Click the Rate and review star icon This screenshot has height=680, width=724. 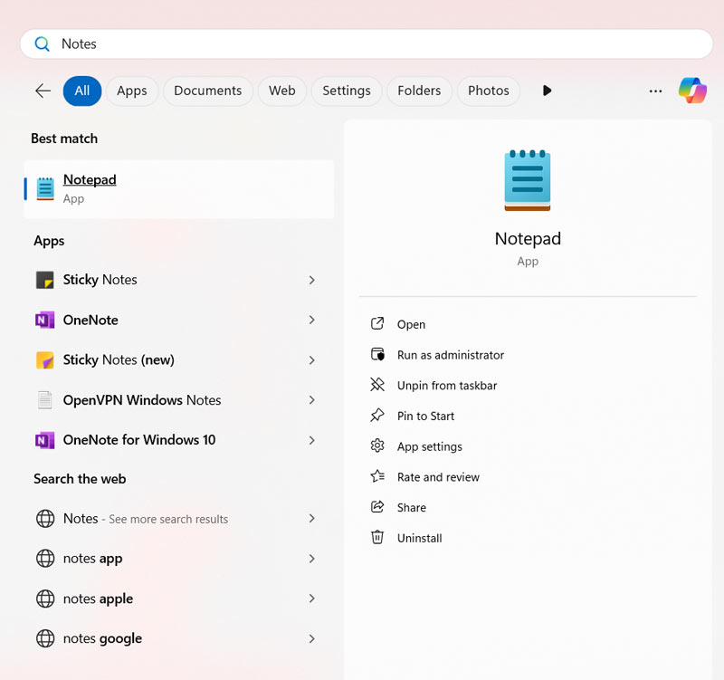pos(377,476)
